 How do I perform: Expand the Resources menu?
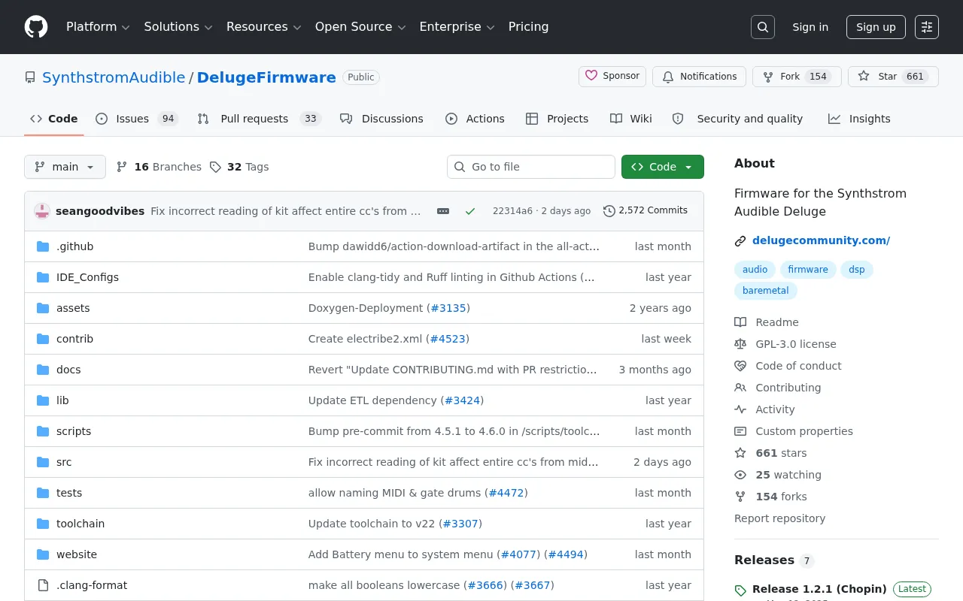click(263, 27)
